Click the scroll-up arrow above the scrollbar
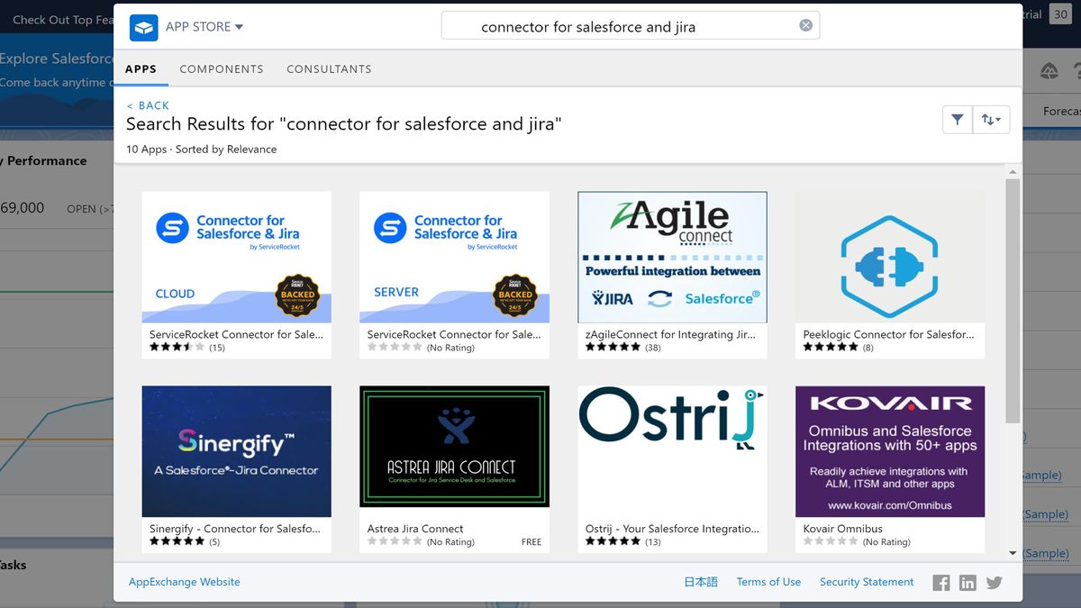The height and width of the screenshot is (608, 1081). (x=1013, y=170)
